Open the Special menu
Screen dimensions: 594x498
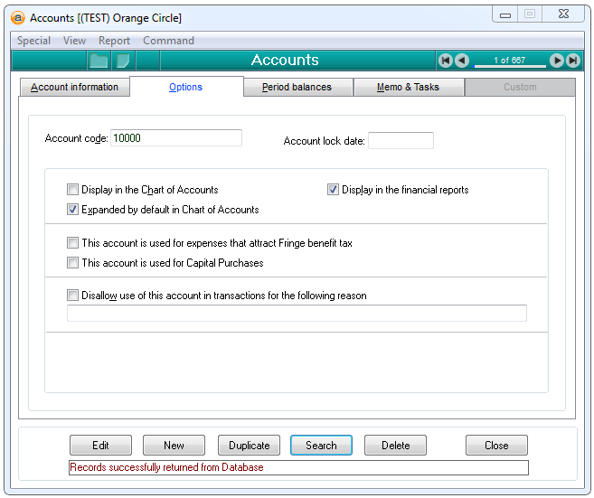point(34,41)
